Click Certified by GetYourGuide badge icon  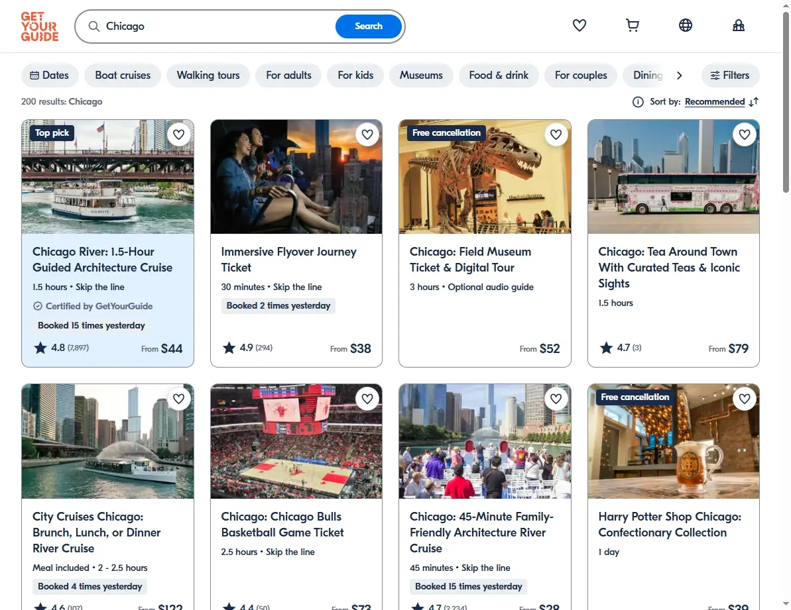(x=37, y=306)
